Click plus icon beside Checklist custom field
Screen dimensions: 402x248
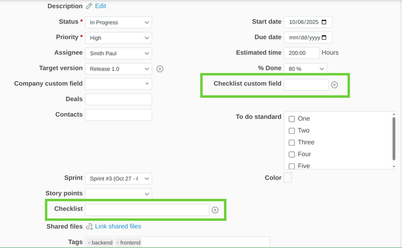tap(335, 85)
